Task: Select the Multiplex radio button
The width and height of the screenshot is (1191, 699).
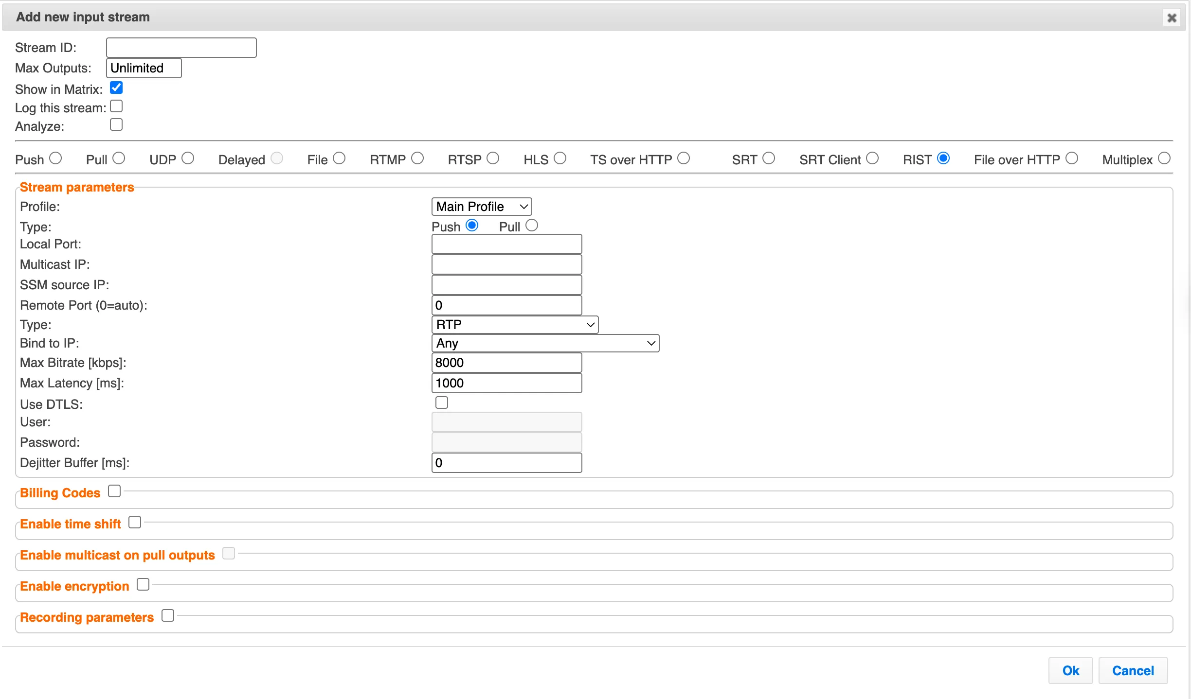Action: click(1164, 158)
